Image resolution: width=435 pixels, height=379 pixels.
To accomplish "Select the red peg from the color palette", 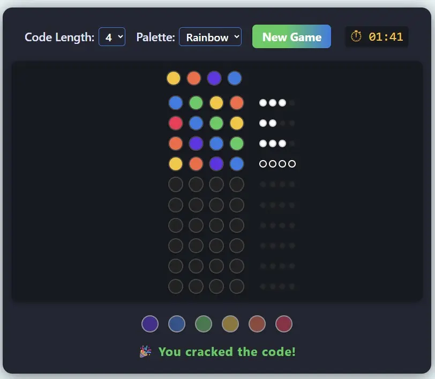I will tap(284, 324).
